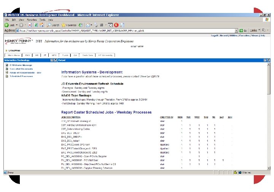Open IS Welcome Message in left panel
Viewport: 274px width, 192px height.
(x=21, y=65)
